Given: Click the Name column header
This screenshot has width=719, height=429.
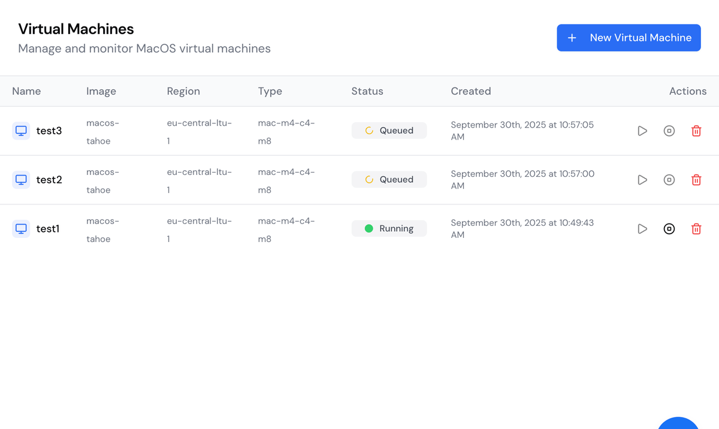Looking at the screenshot, I should click(26, 91).
